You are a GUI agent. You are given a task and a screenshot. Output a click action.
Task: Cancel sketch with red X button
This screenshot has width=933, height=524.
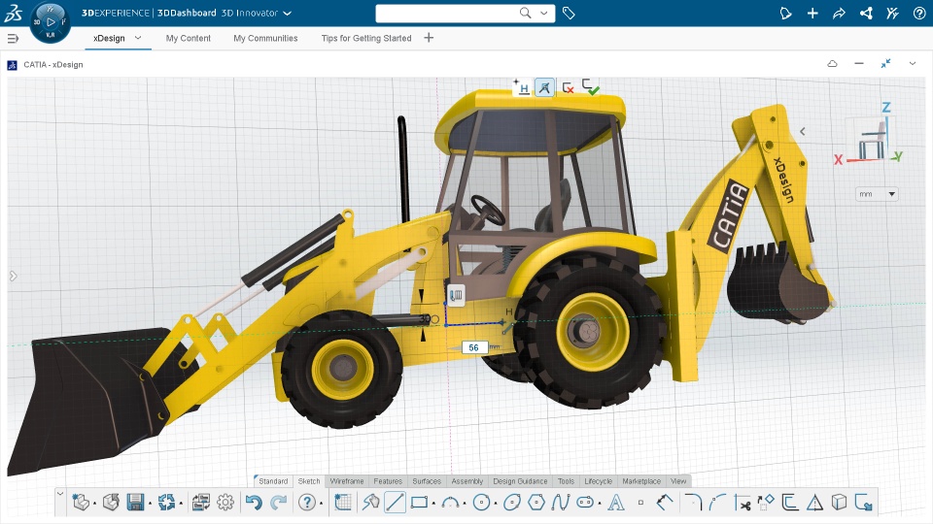point(569,87)
